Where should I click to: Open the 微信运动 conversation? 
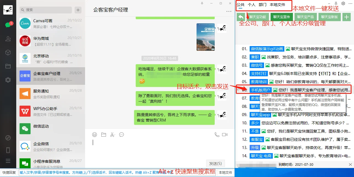pos(51,129)
